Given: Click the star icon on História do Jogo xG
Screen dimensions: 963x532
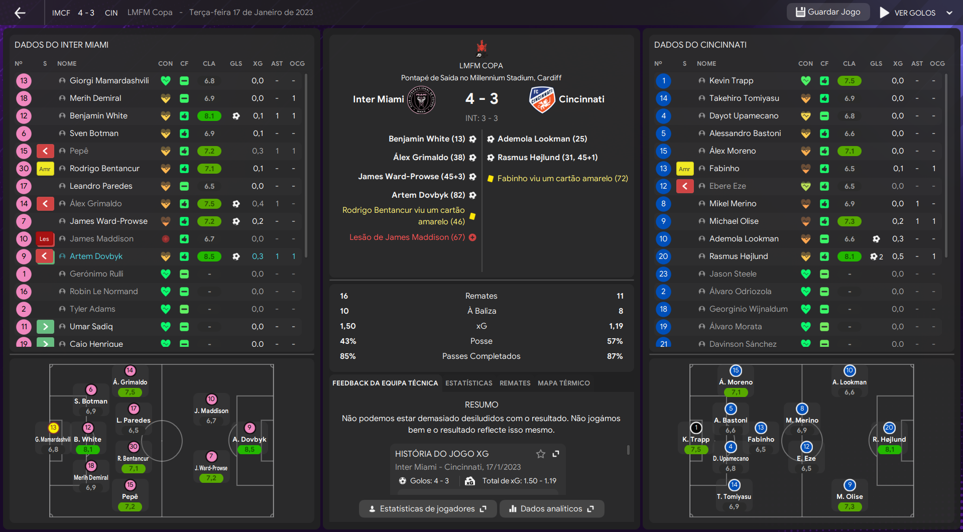Looking at the screenshot, I should (x=540, y=454).
